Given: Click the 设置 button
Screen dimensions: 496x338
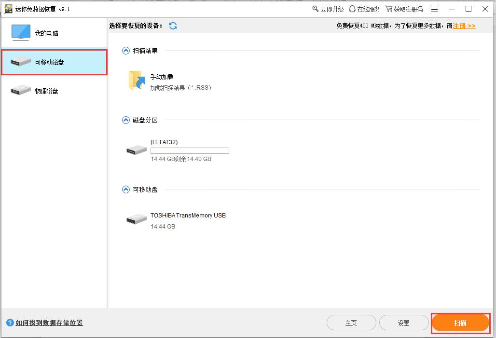Looking at the screenshot, I should pos(404,323).
